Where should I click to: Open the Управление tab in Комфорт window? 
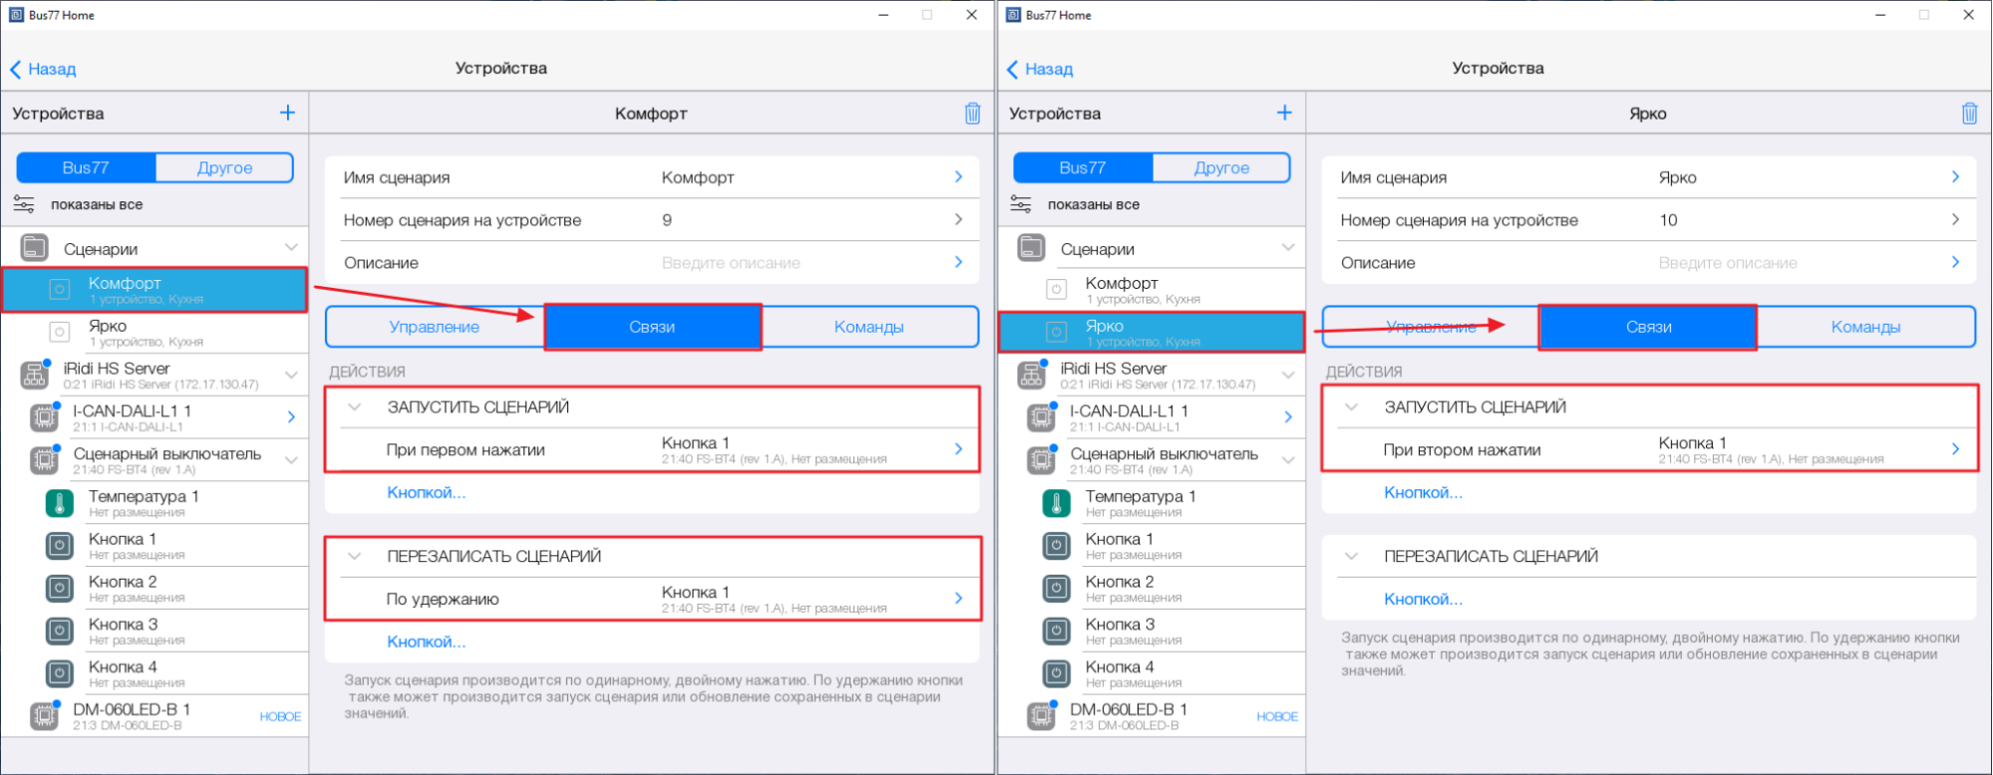pos(435,327)
